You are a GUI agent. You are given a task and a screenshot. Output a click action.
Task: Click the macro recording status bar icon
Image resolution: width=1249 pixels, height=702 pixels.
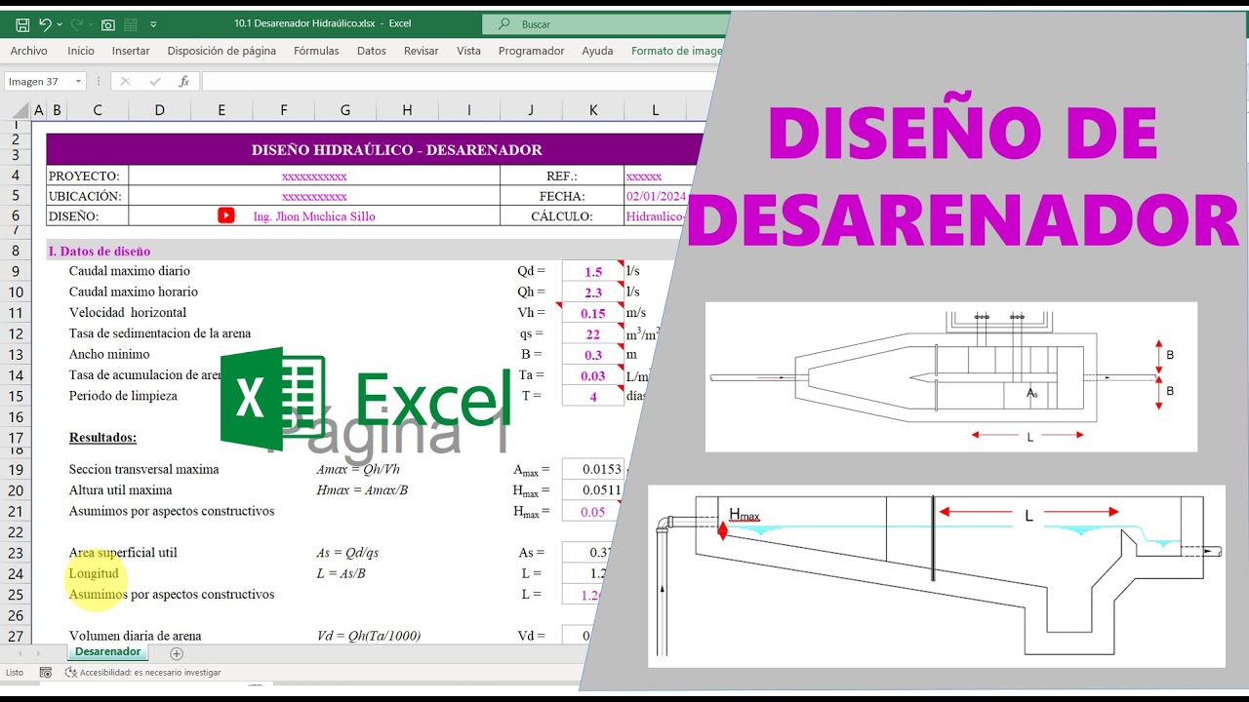[45, 673]
